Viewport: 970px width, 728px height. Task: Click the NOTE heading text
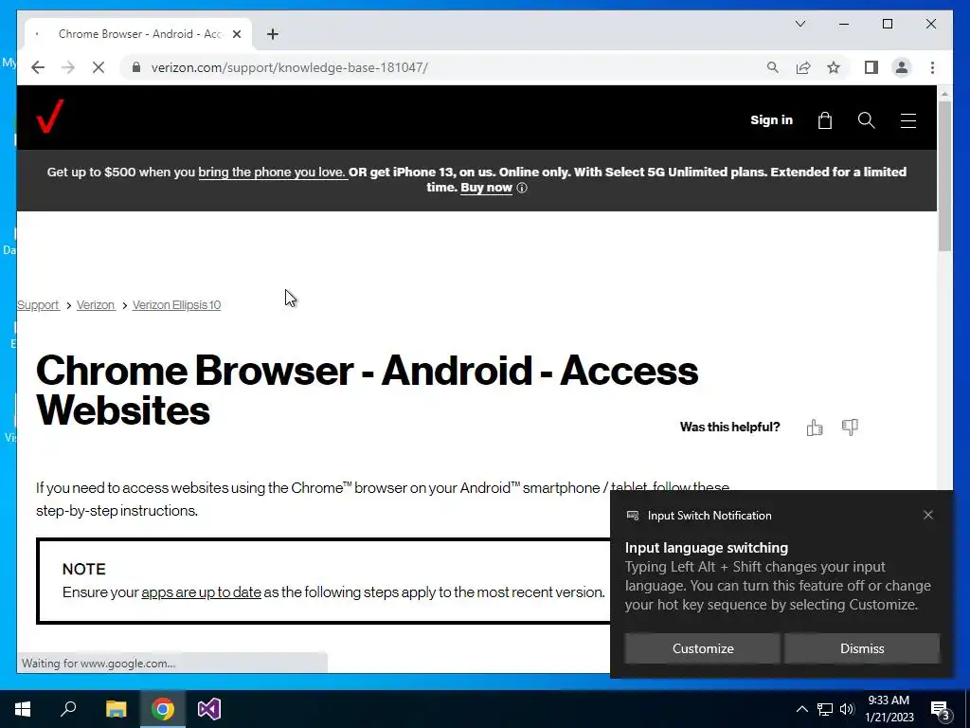coord(84,569)
